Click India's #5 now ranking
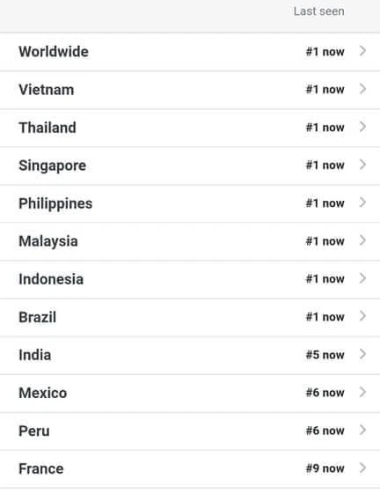The height and width of the screenshot is (494, 380). click(325, 355)
